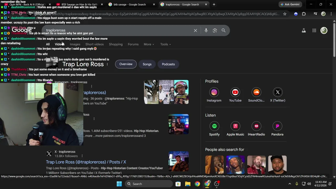Open SoundCloud profile icon
Viewport: 336px width, 189px height.
pyautogui.click(x=256, y=92)
